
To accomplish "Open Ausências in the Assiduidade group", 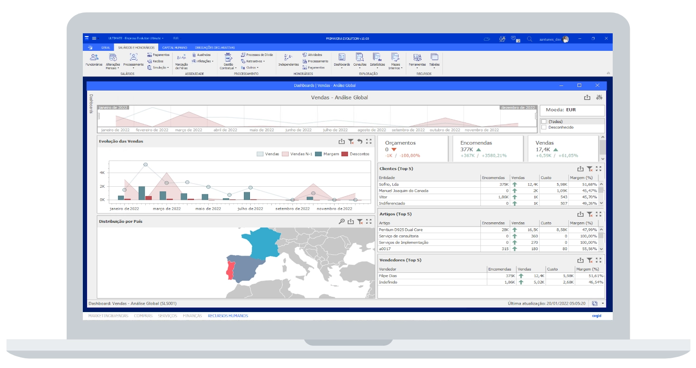I will [201, 55].
